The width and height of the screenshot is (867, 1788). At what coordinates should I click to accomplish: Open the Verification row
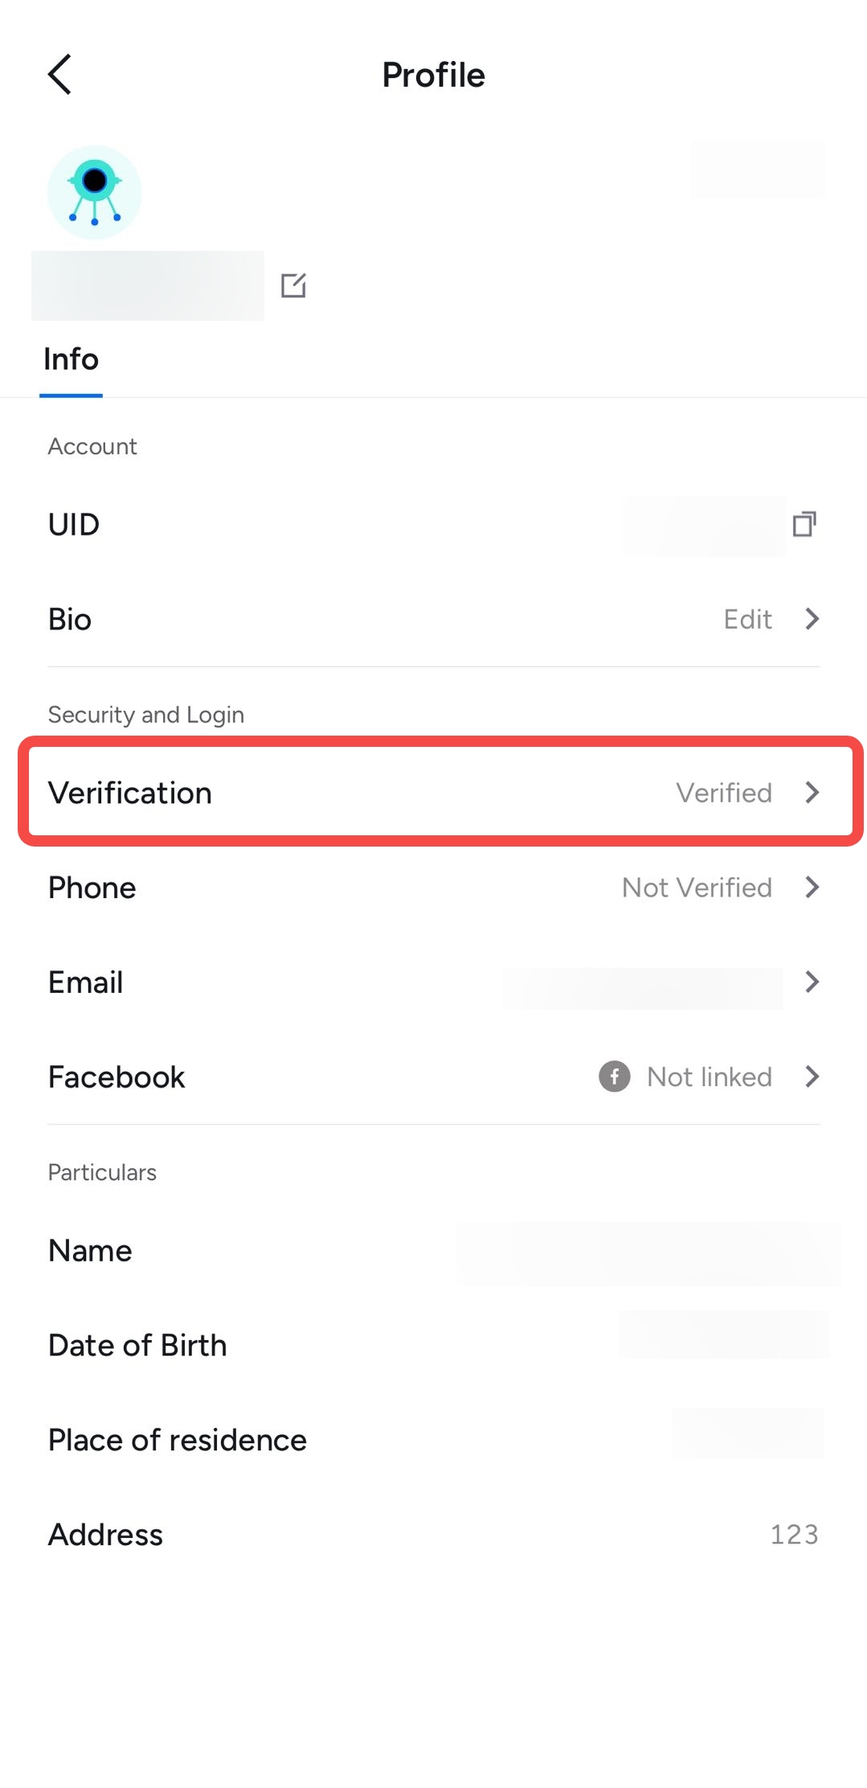pyautogui.click(x=440, y=793)
